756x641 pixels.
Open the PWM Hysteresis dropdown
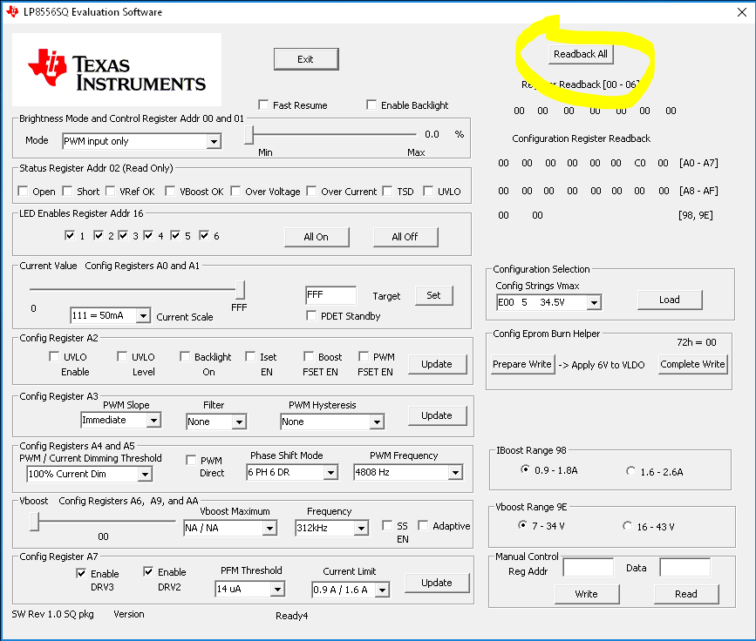(x=332, y=422)
